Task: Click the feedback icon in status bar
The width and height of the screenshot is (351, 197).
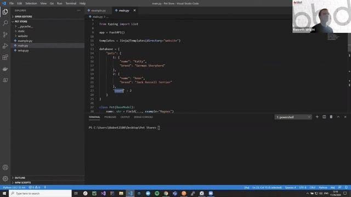Action: tap(339, 187)
